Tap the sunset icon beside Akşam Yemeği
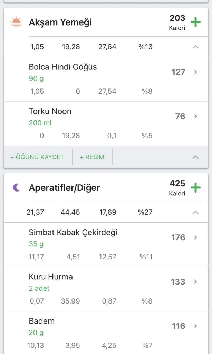The width and height of the screenshot is (212, 354). pos(16,22)
